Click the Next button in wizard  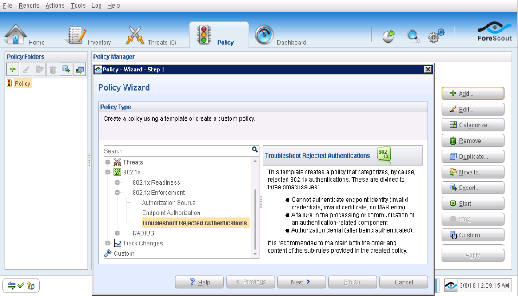[301, 282]
